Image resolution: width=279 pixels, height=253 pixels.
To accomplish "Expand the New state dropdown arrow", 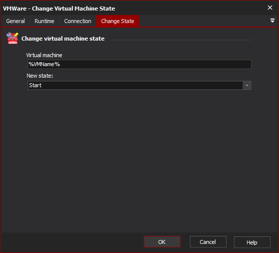I will coord(247,85).
